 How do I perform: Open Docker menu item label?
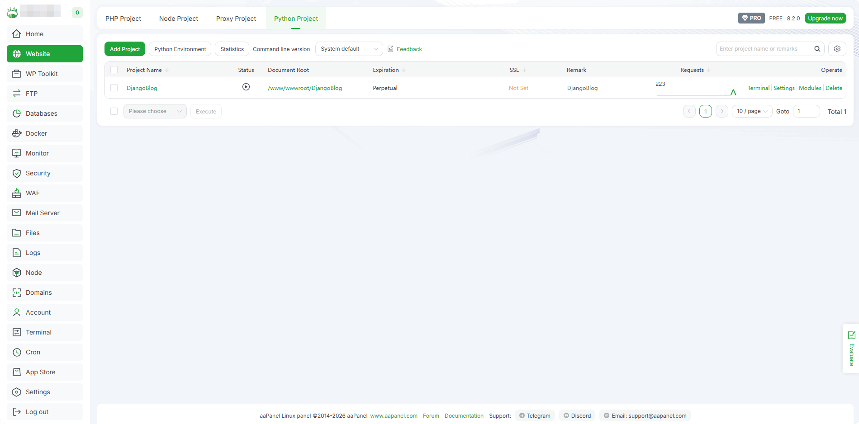pyautogui.click(x=36, y=133)
